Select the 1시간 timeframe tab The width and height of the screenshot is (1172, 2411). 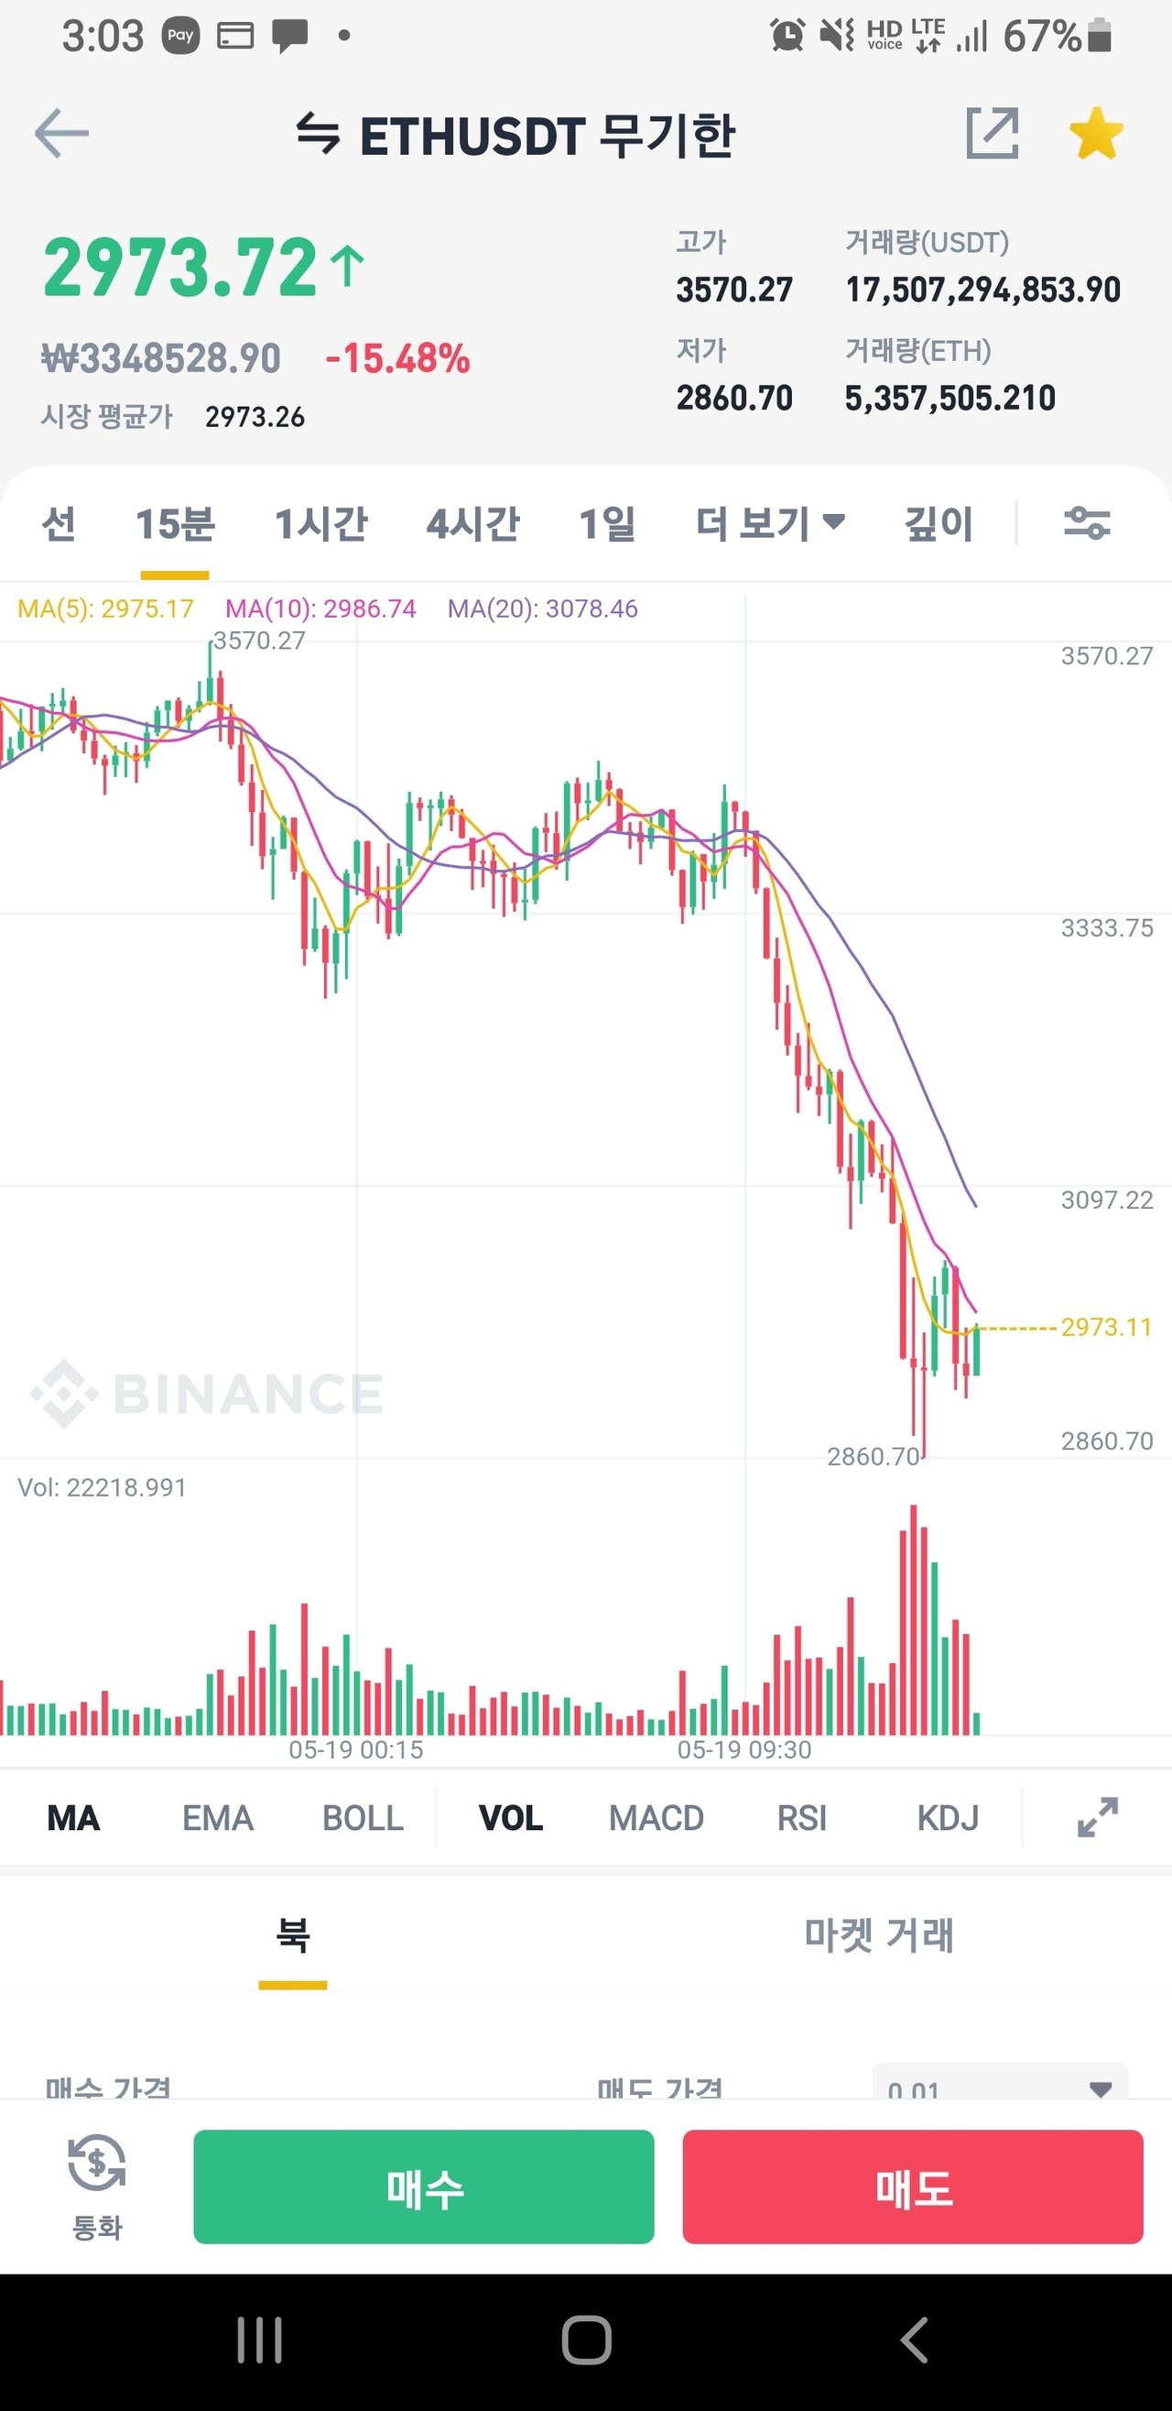coord(320,522)
